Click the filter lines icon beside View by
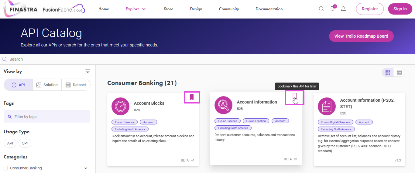415x173 pixels. [x=88, y=71]
